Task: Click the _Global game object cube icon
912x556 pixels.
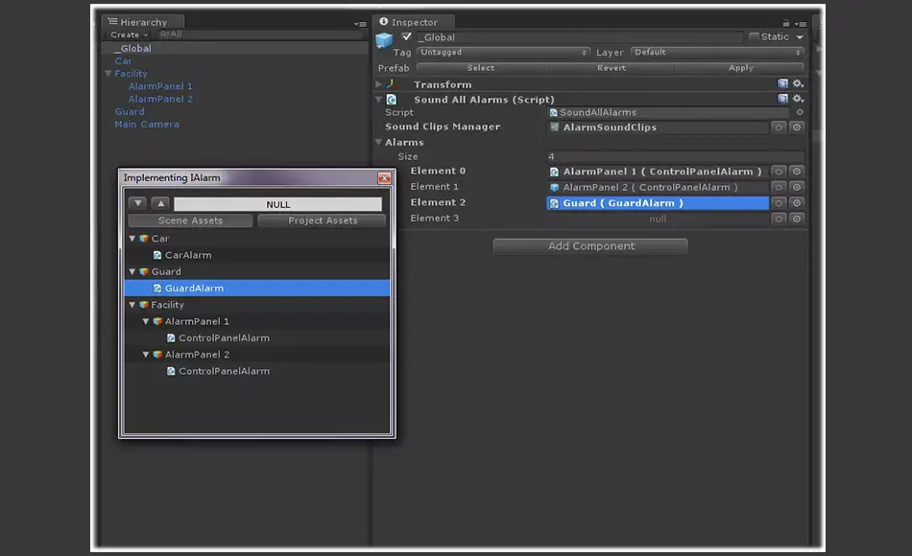Action: pyautogui.click(x=384, y=40)
